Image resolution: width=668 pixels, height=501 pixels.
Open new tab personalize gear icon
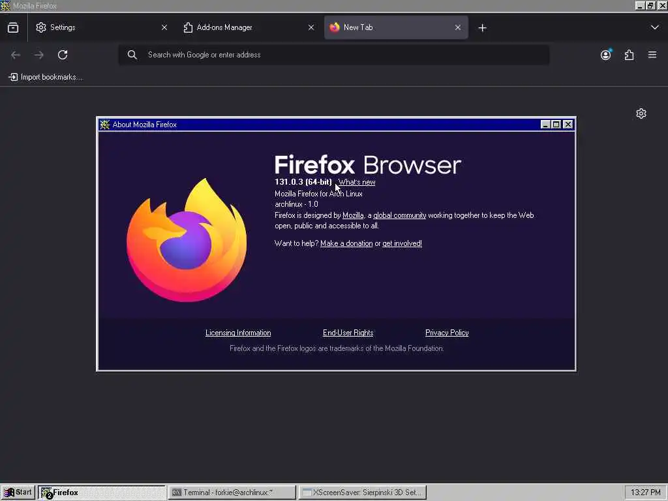click(x=641, y=114)
